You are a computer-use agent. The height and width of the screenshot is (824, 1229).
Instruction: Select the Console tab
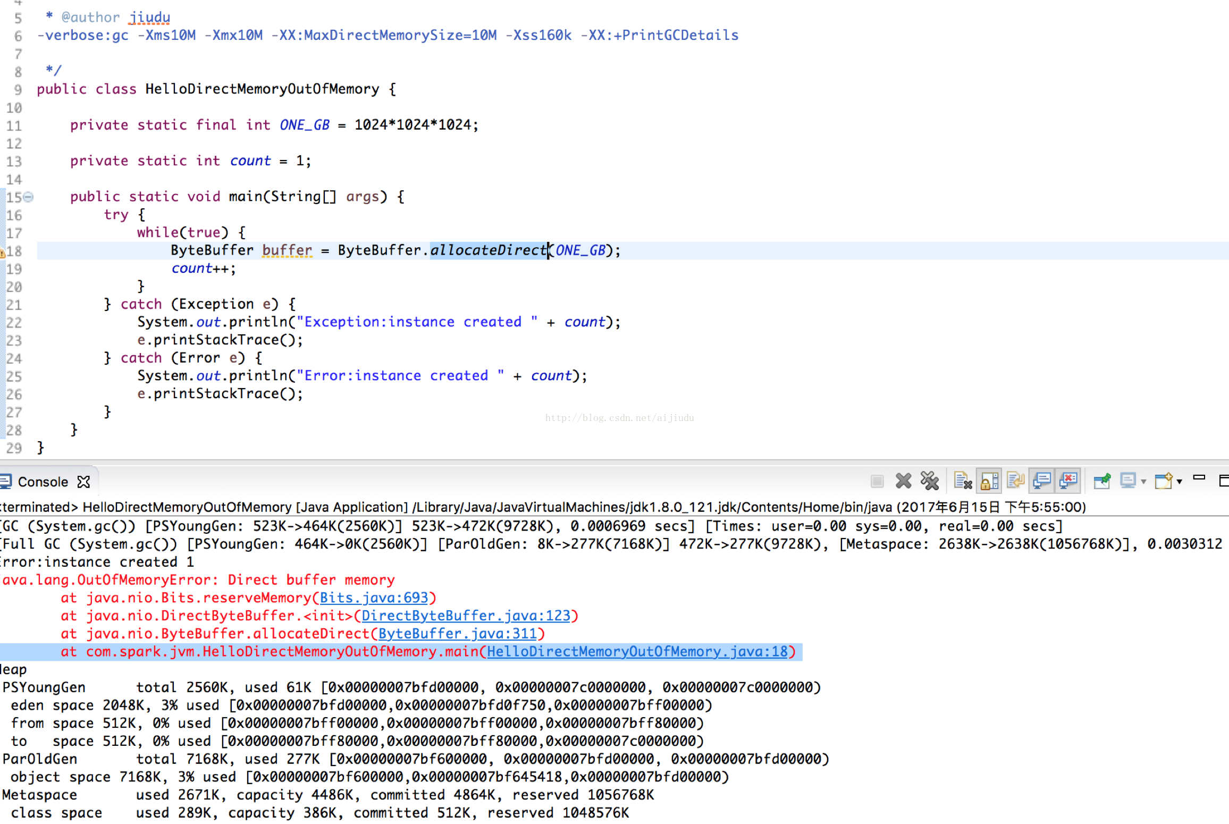coord(43,482)
